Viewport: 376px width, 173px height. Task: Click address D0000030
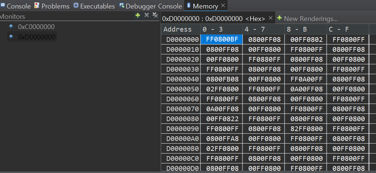[x=181, y=69]
